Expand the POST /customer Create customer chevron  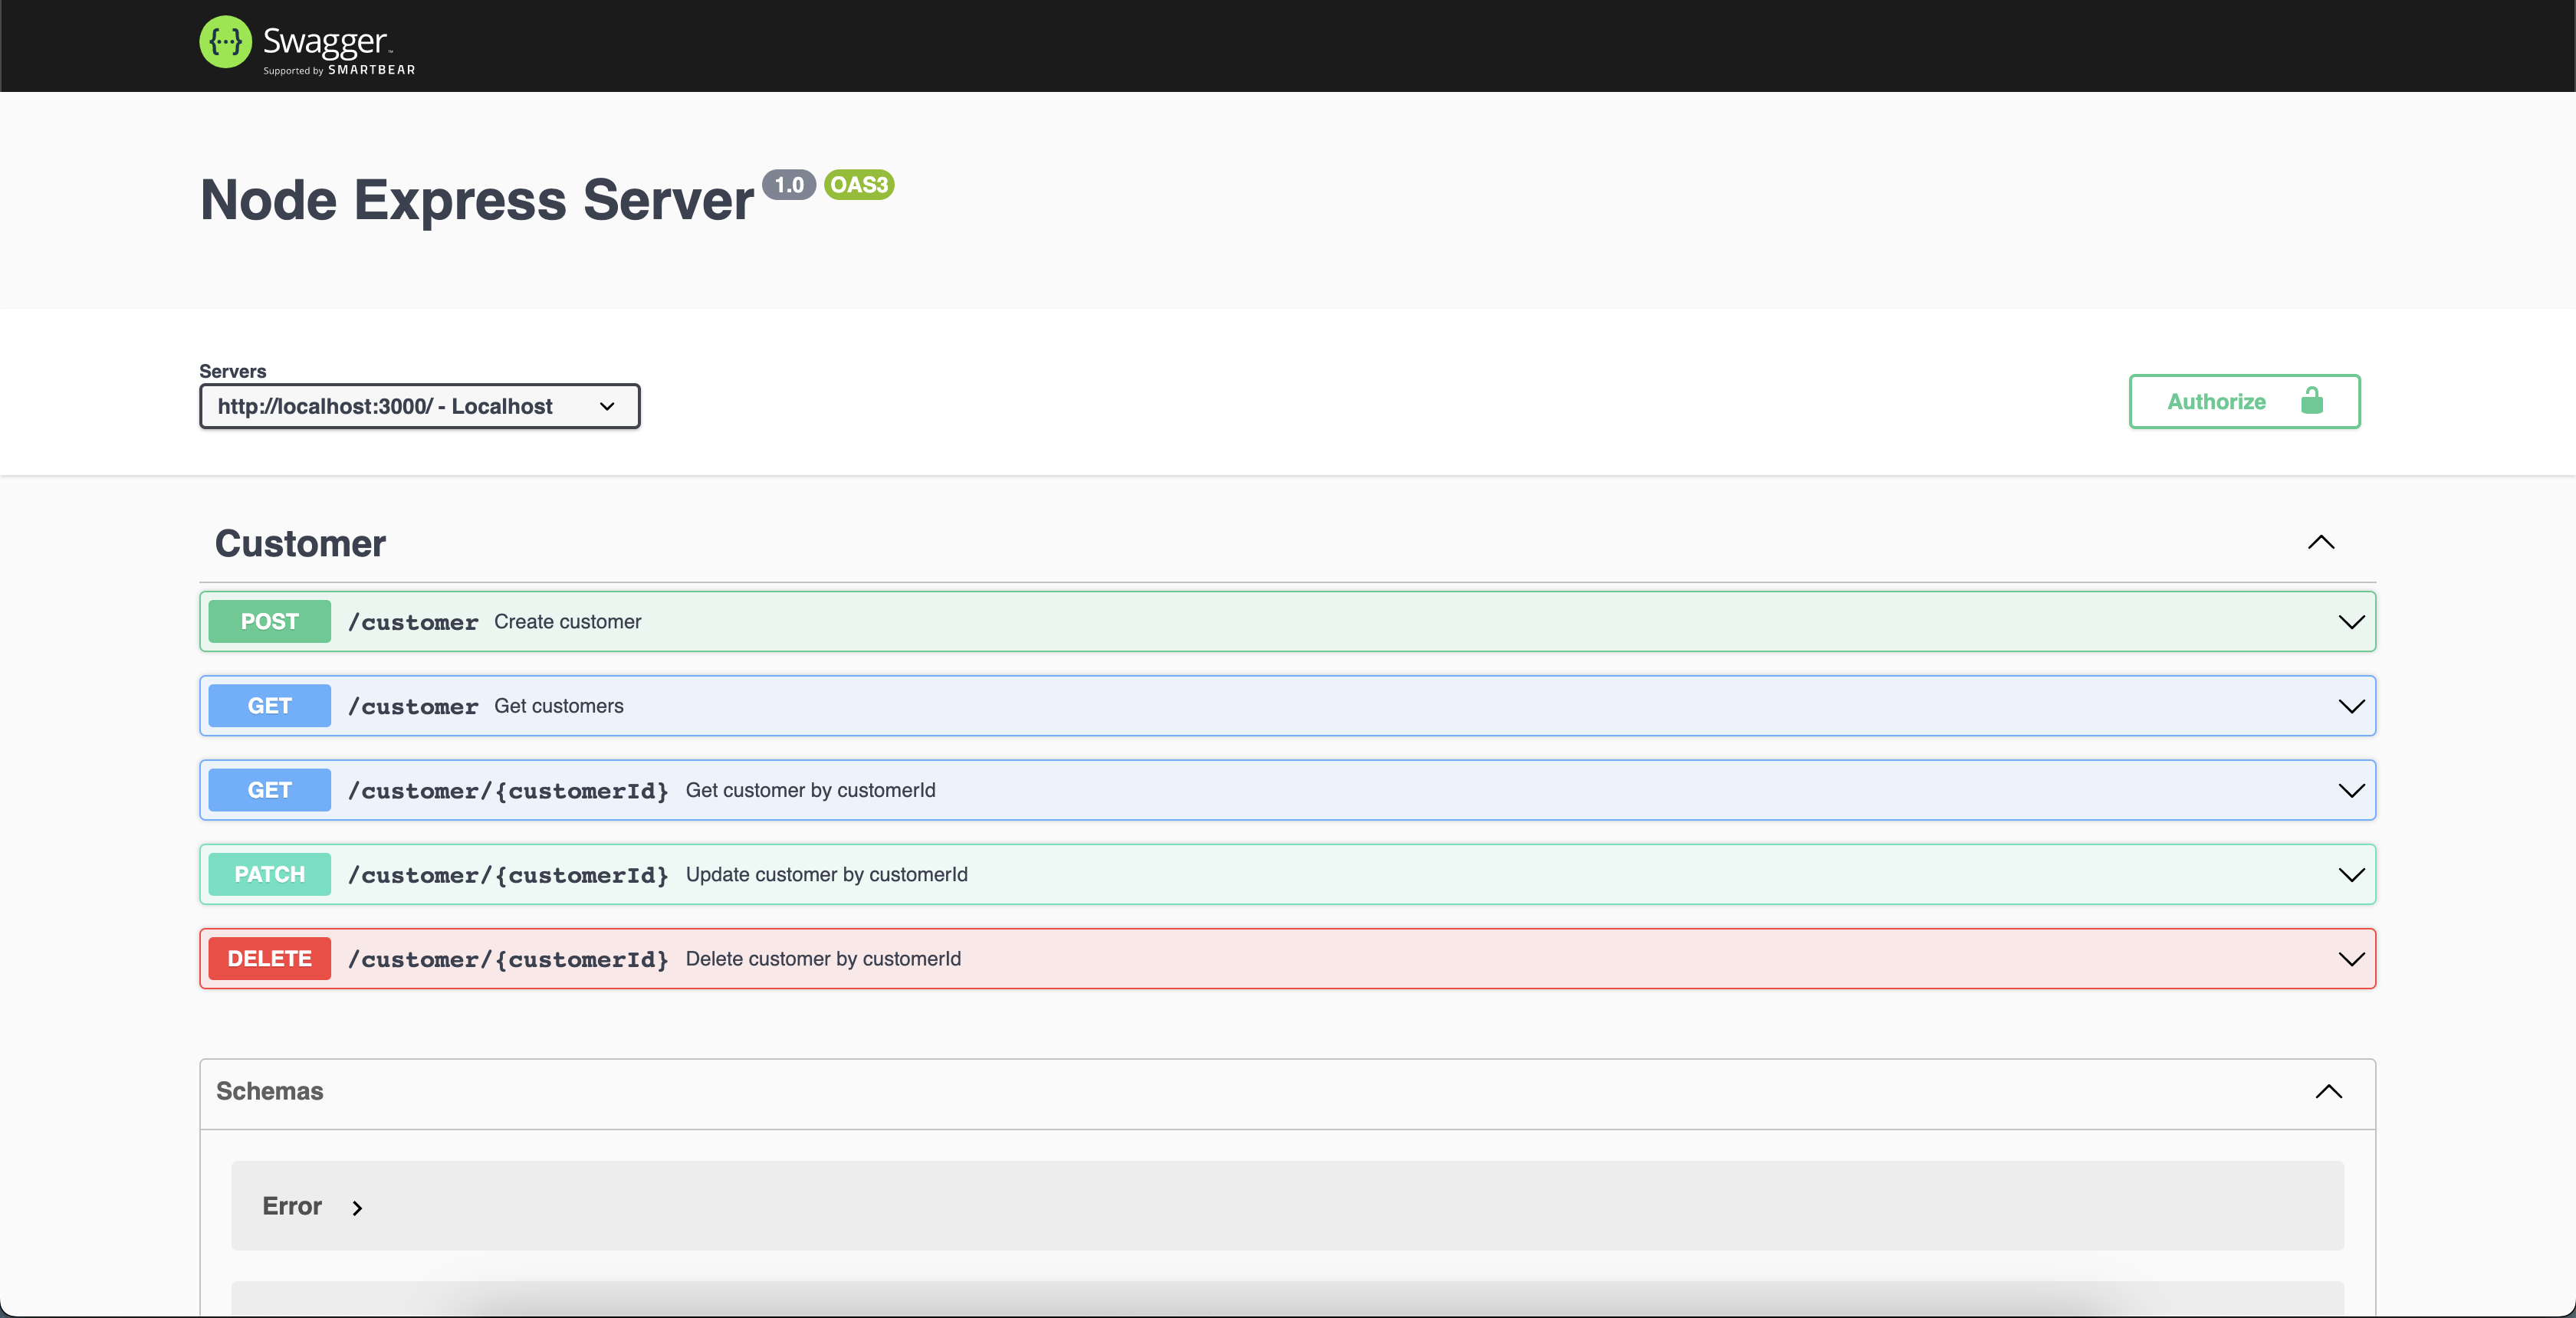click(x=2351, y=621)
